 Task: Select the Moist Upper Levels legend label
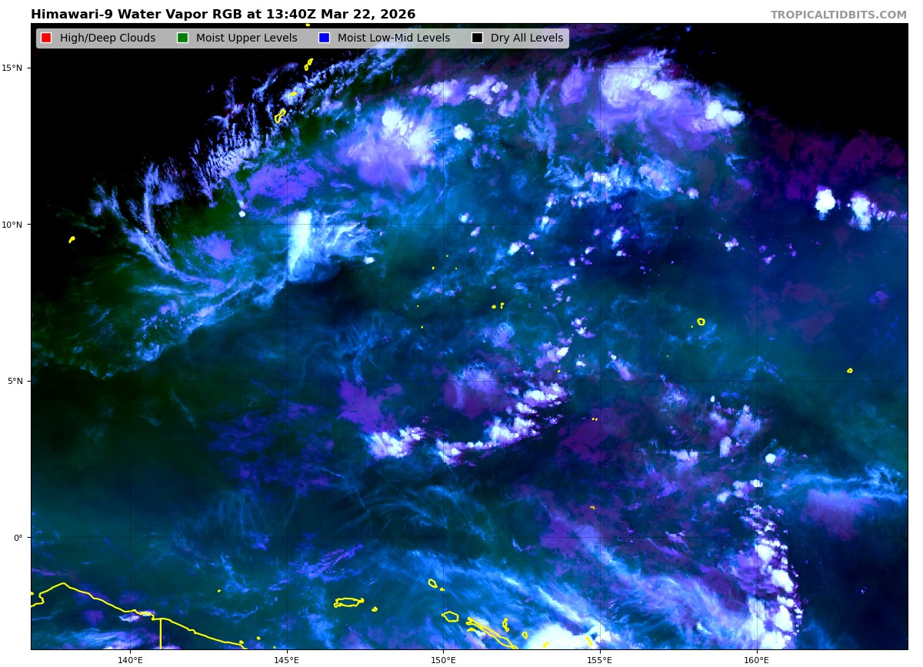point(246,38)
